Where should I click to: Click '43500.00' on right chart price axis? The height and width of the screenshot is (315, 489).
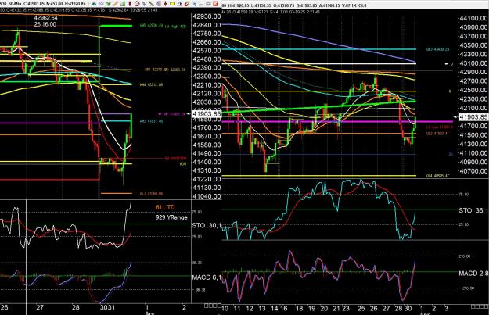coord(473,45)
